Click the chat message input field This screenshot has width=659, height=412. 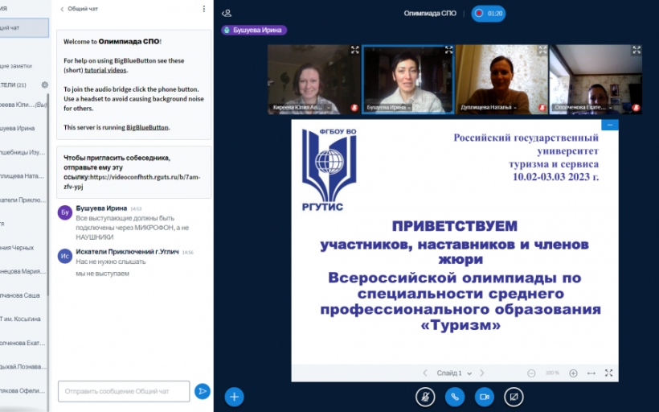(x=124, y=391)
